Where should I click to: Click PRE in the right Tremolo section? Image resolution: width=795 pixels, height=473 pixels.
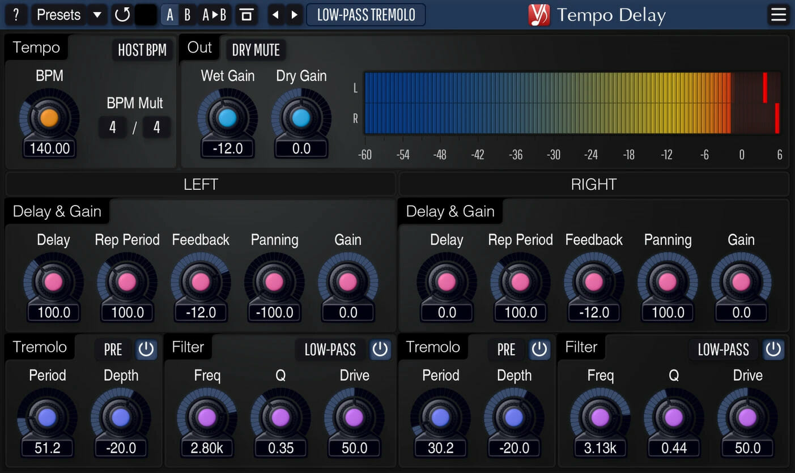click(x=506, y=350)
